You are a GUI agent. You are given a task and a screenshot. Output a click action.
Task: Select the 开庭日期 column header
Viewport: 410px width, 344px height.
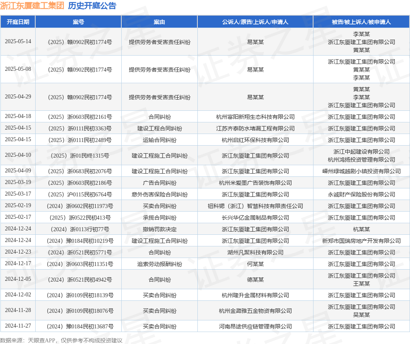click(x=18, y=22)
